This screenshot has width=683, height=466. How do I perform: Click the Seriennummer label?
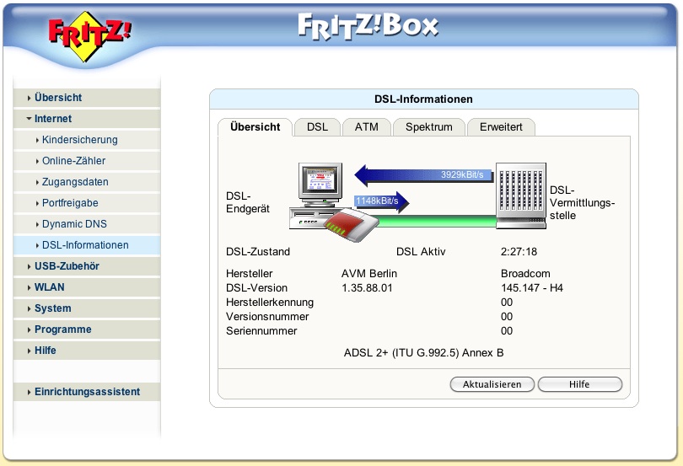pos(261,331)
